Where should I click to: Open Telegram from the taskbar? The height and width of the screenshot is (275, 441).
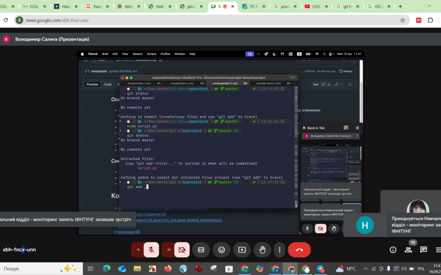click(x=321, y=269)
